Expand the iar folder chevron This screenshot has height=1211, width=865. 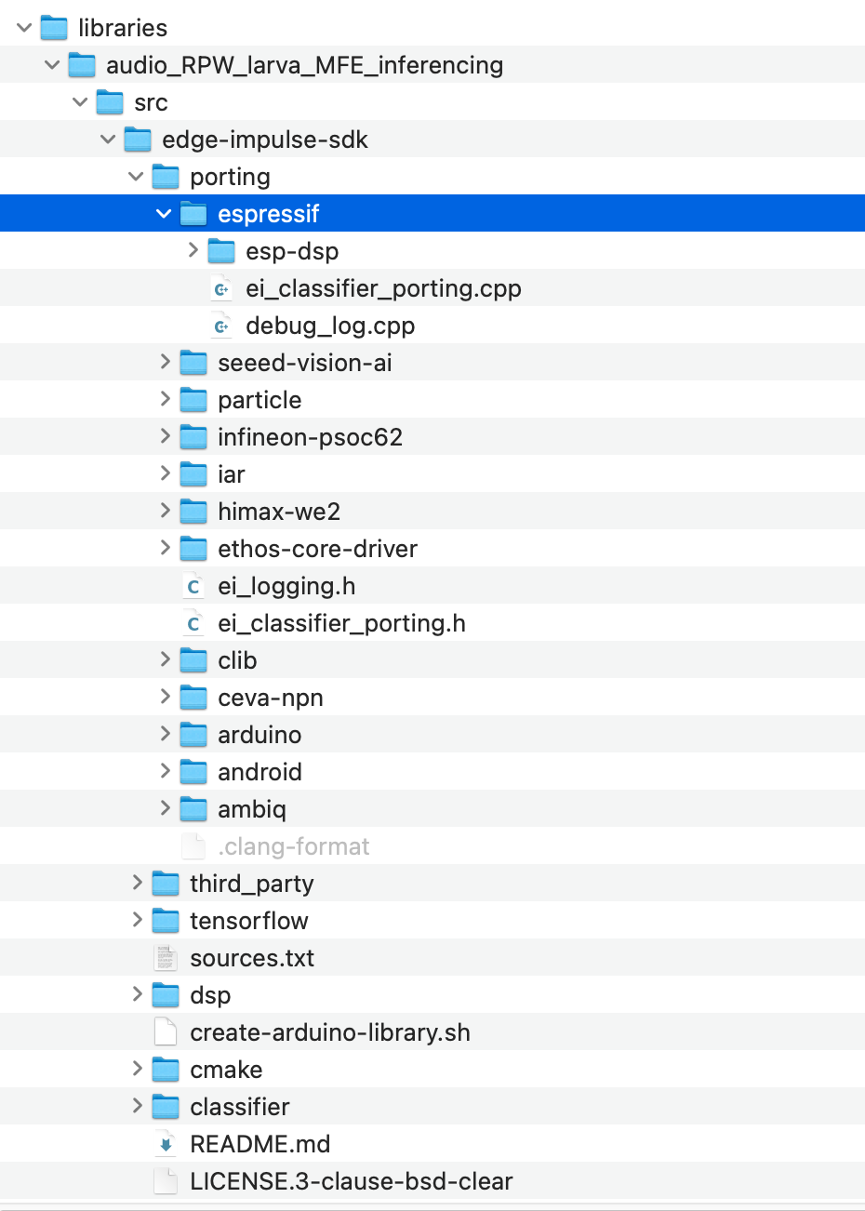(x=165, y=473)
